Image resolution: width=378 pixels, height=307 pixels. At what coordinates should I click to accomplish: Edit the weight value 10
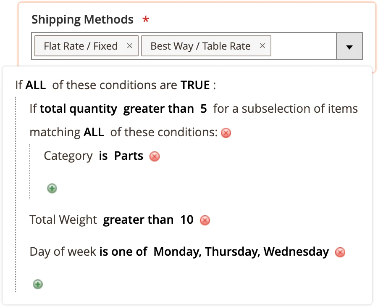coord(186,220)
